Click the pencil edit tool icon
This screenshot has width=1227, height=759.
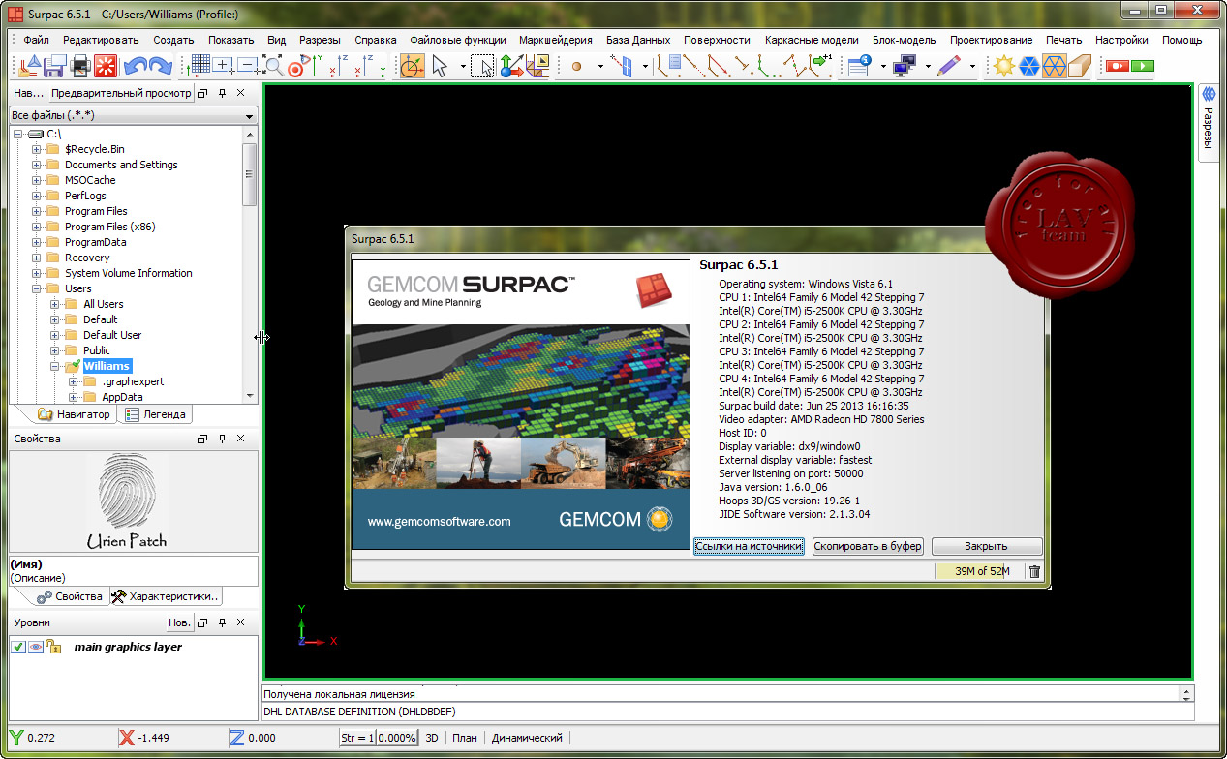pyautogui.click(x=949, y=66)
